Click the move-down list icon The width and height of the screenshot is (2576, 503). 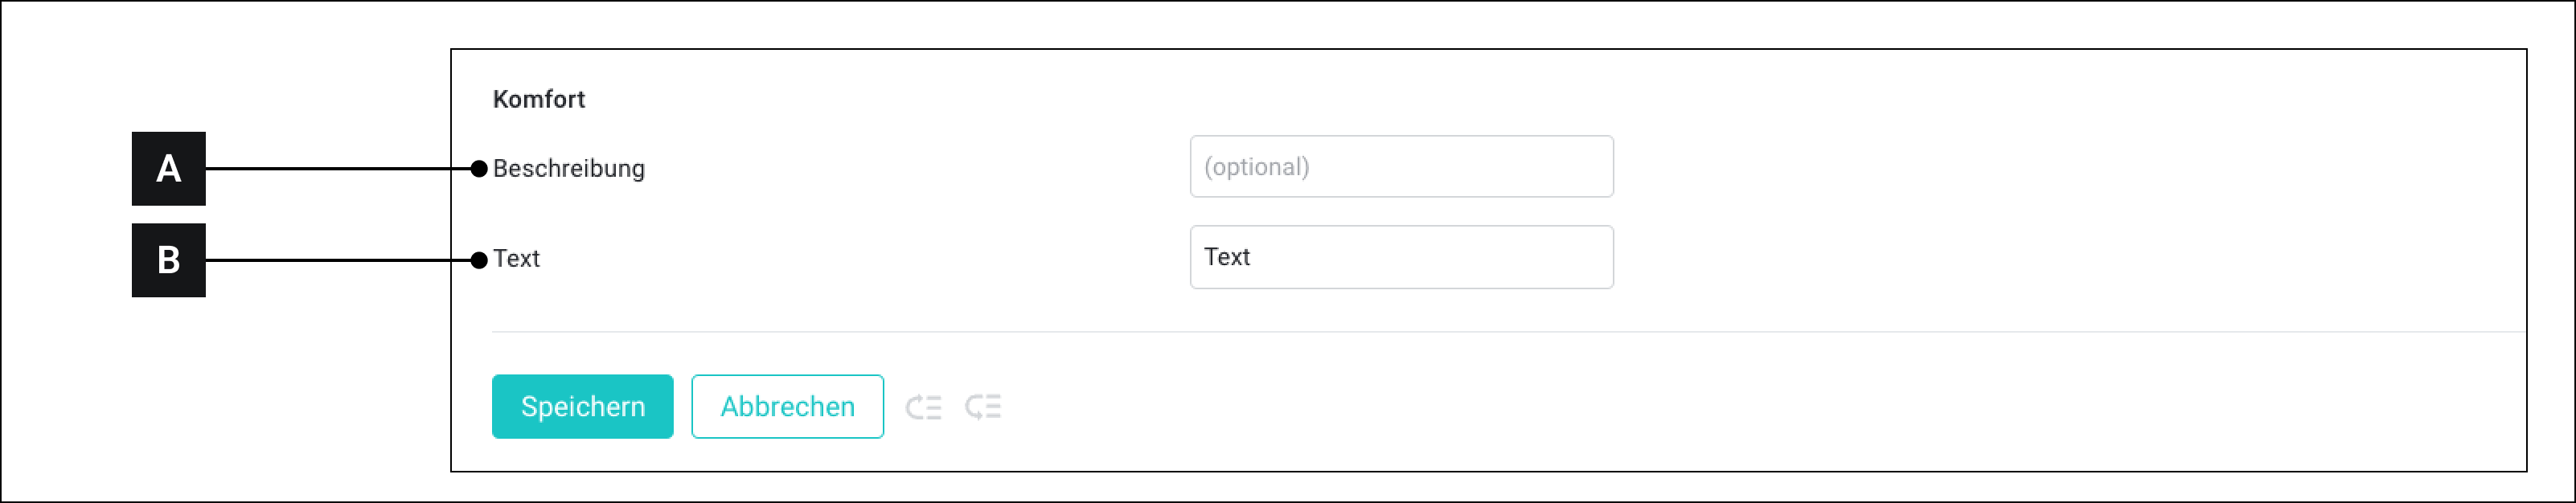[983, 407]
